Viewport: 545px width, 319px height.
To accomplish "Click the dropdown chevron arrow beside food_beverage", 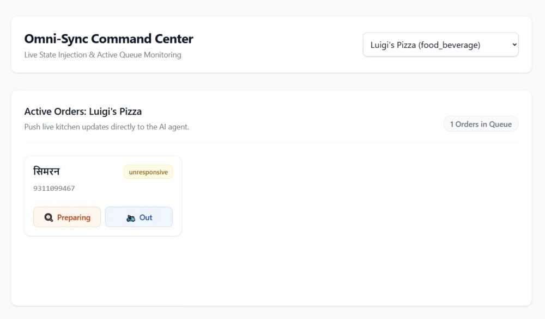I will [x=514, y=45].
